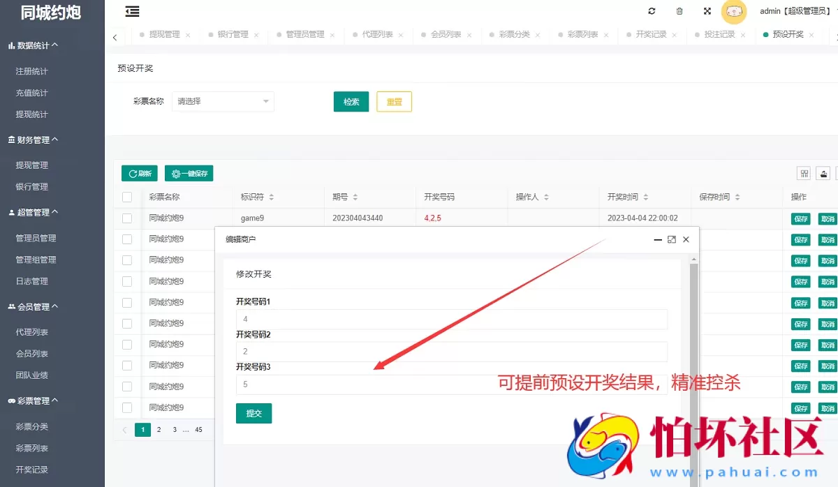Open the 彩票名称 请选择 dropdown
838x487 pixels.
[x=222, y=101]
